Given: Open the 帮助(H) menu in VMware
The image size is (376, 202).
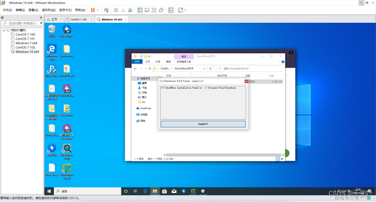Looking at the screenshot, I should click(x=80, y=10).
